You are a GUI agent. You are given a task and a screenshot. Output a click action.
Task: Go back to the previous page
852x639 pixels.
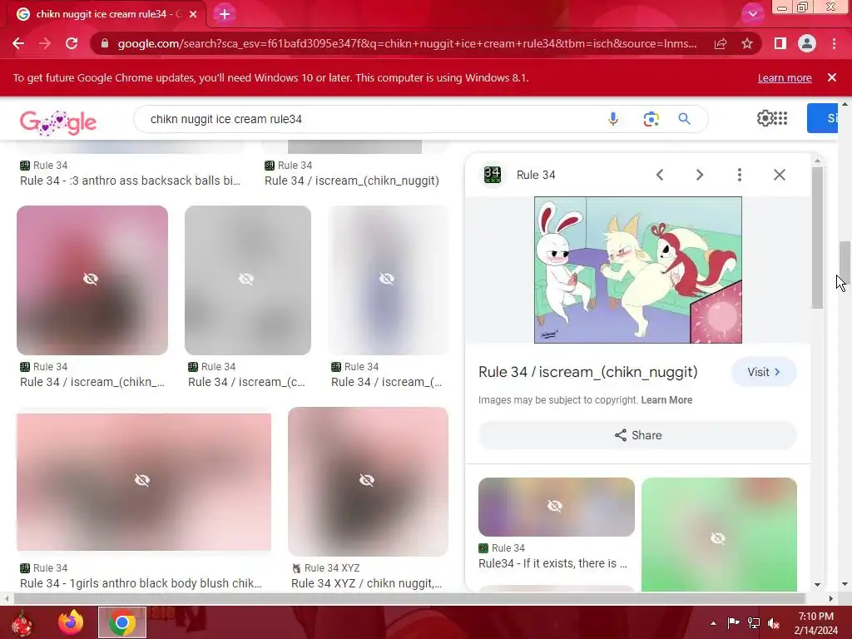coord(18,43)
